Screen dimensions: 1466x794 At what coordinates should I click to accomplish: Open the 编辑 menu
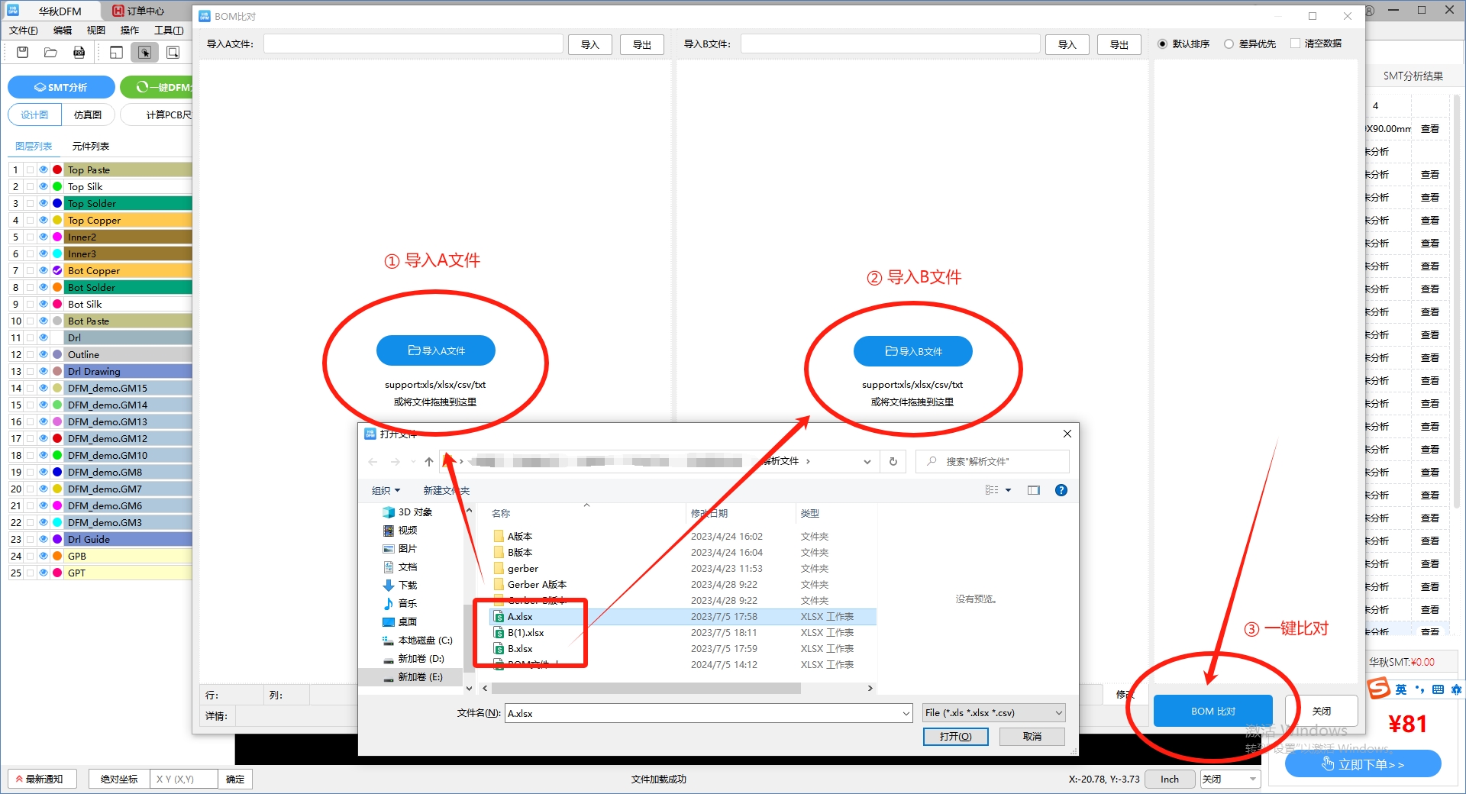(63, 30)
